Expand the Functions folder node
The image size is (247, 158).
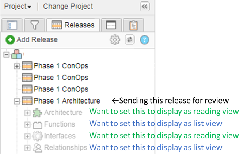click(27, 124)
